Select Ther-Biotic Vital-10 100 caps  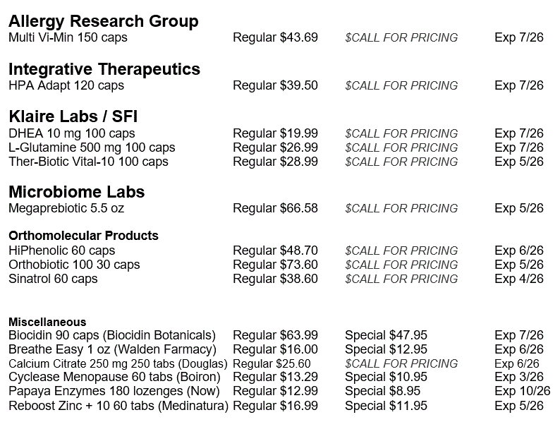pos(88,162)
